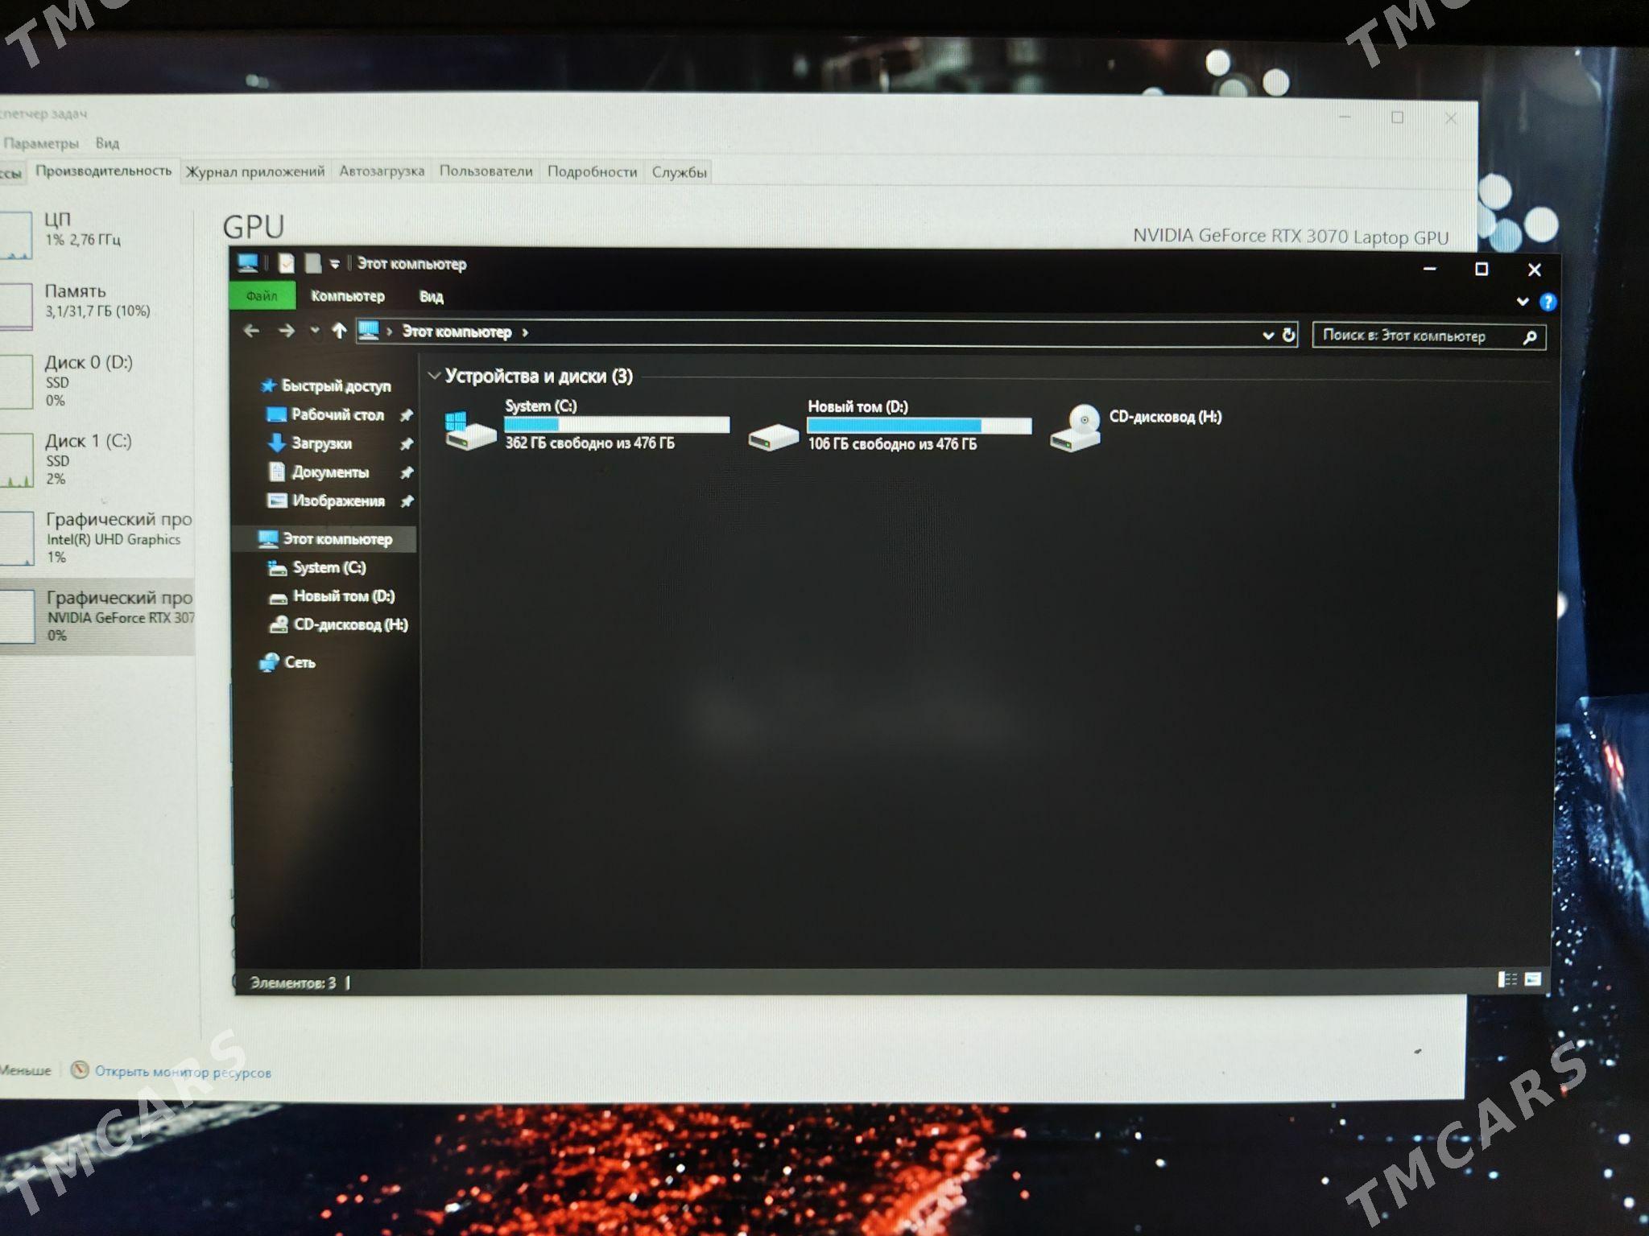This screenshot has height=1236, width=1649.
Task: Select the CD-дисковод (H:) disc icon
Action: pyautogui.click(x=1076, y=428)
